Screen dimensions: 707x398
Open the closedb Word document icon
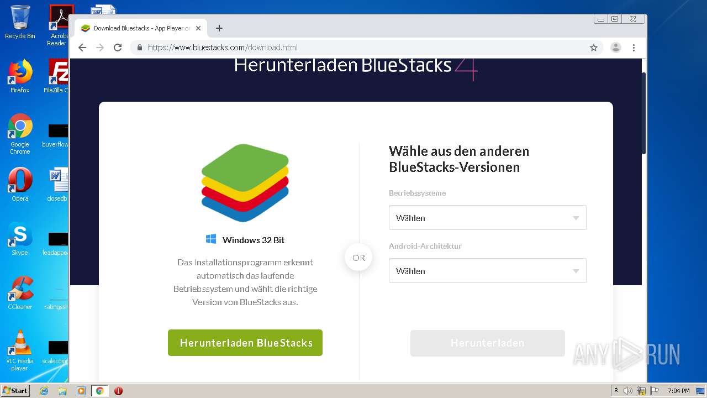(x=57, y=185)
